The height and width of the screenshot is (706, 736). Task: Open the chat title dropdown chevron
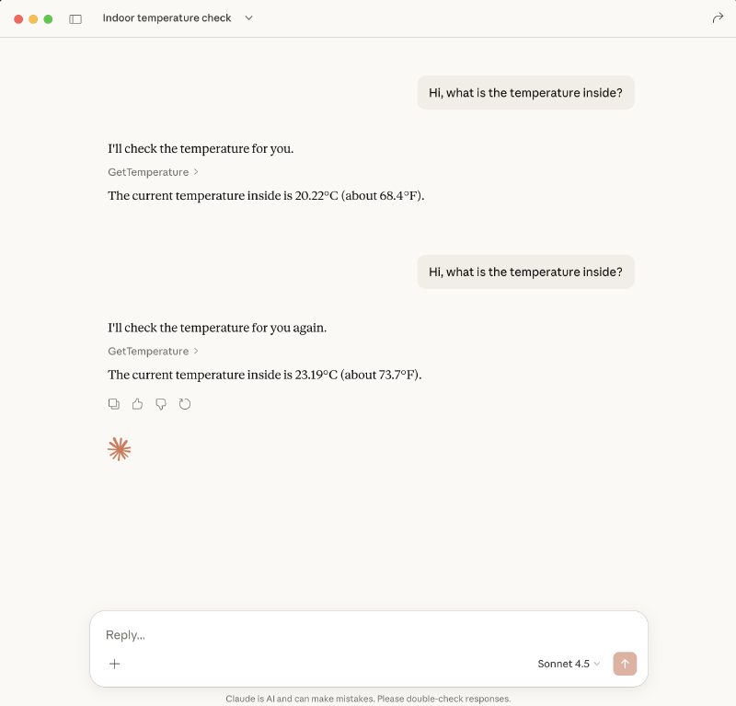pos(248,18)
